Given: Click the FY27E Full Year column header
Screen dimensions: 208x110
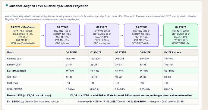Looking at the screenshot, I should pos(173,52).
